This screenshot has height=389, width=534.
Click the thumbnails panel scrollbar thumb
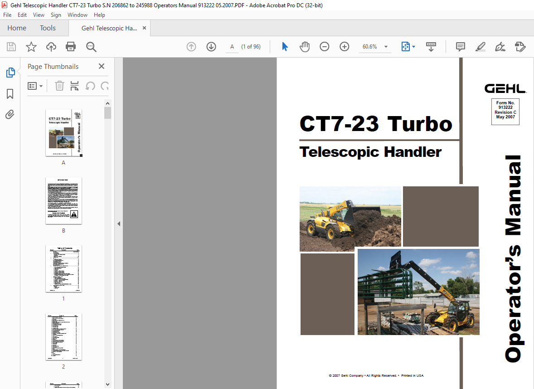click(107, 113)
